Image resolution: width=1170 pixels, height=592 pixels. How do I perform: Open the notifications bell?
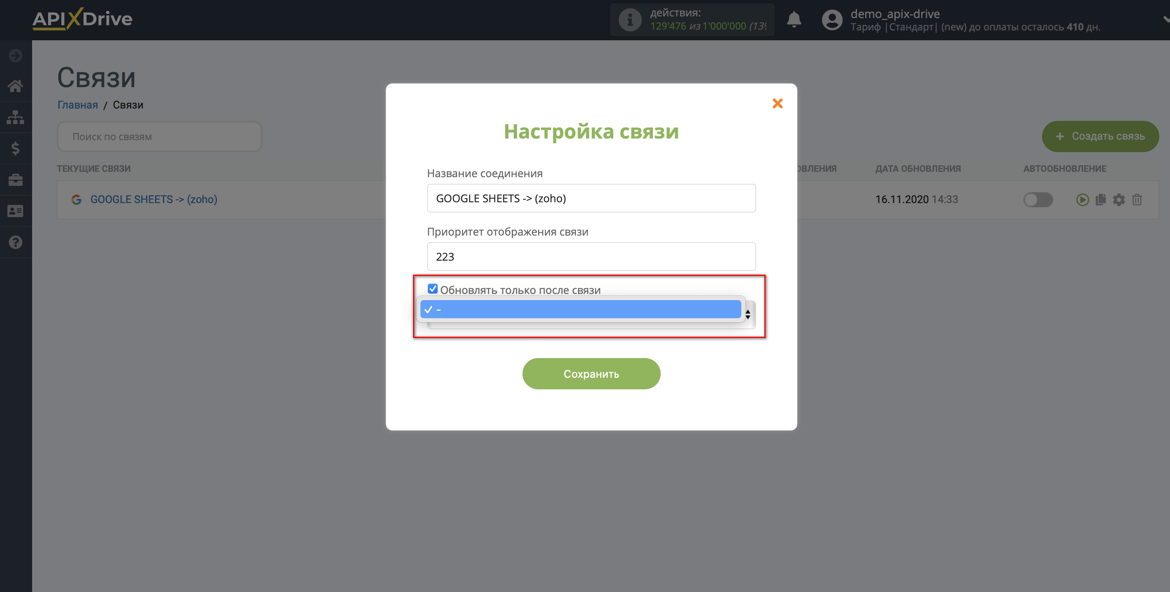coord(794,20)
